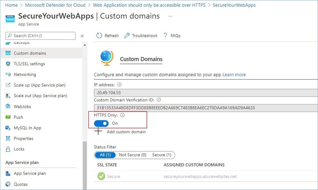Click the Refresh button label

pos(111,36)
